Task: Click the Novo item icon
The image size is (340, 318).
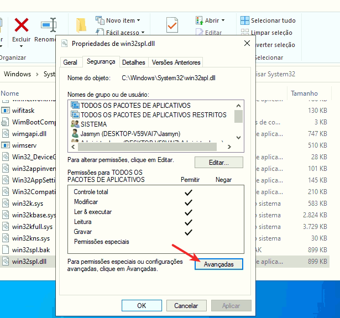Action: tap(100, 20)
